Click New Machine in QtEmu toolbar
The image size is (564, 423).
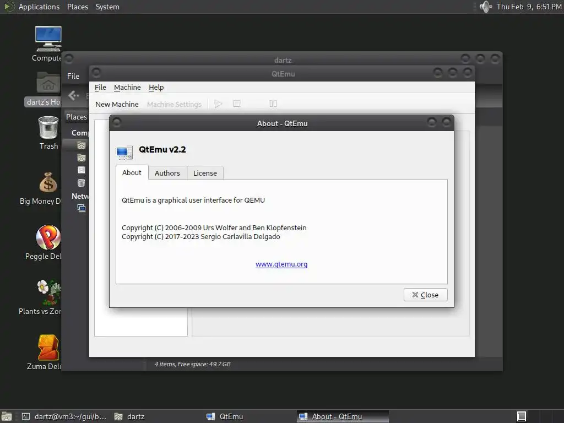point(117,104)
